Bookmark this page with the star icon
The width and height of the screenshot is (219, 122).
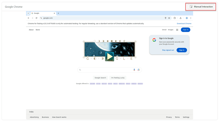coord(169,18)
